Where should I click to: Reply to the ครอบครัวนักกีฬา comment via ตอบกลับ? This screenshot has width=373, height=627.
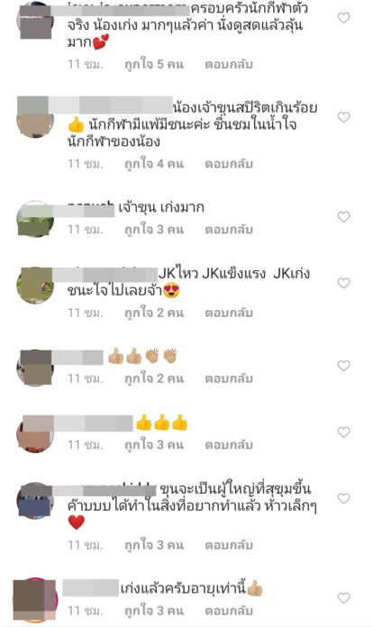point(229,64)
